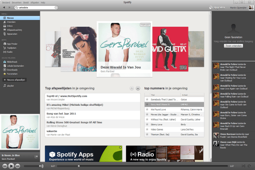Open the vakantie playlist
Screen dimensions: 255x170
92,133
